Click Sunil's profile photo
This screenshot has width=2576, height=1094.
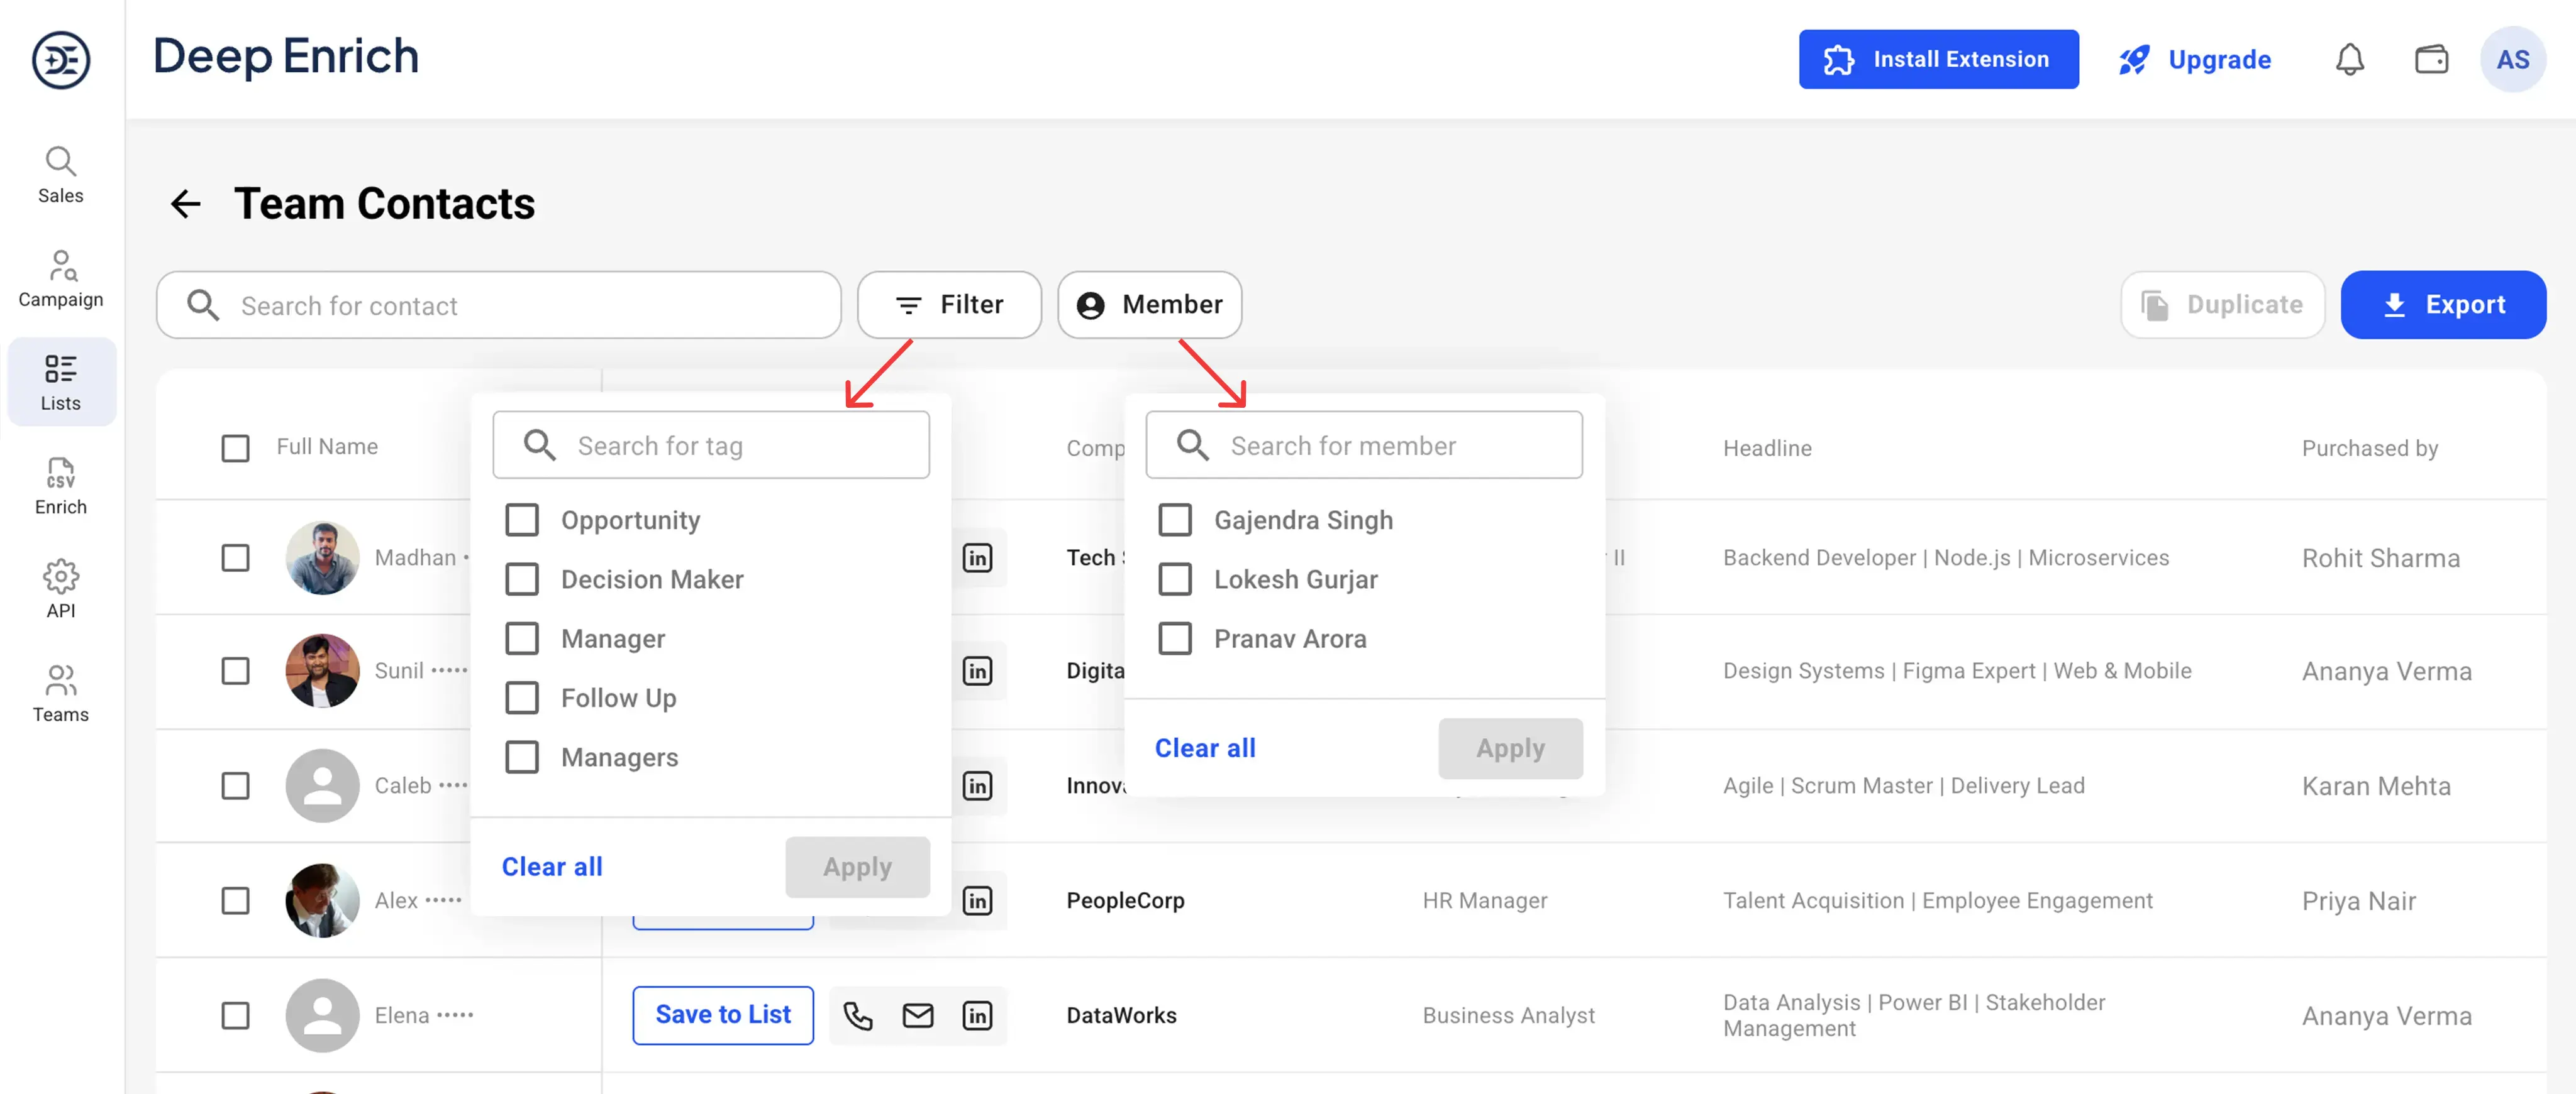tap(322, 670)
